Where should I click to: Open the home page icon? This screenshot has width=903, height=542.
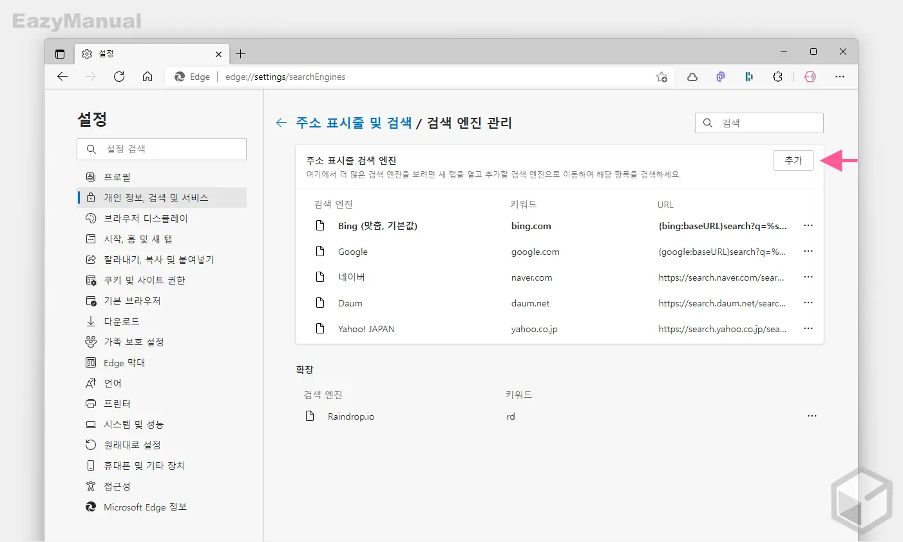[147, 77]
